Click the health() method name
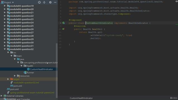178x100 pixels. tap(97, 29)
